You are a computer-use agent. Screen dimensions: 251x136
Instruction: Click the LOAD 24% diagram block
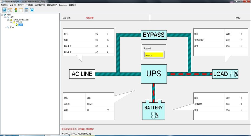coord(225,74)
